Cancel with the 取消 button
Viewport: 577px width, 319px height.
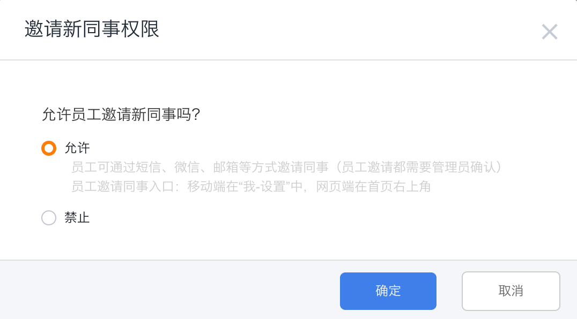511,291
